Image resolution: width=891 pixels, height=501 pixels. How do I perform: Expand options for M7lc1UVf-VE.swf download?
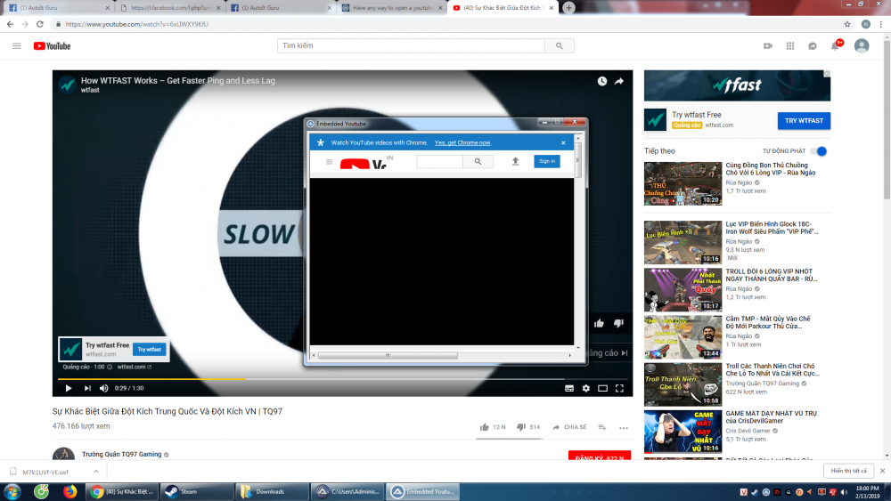pyautogui.click(x=96, y=472)
